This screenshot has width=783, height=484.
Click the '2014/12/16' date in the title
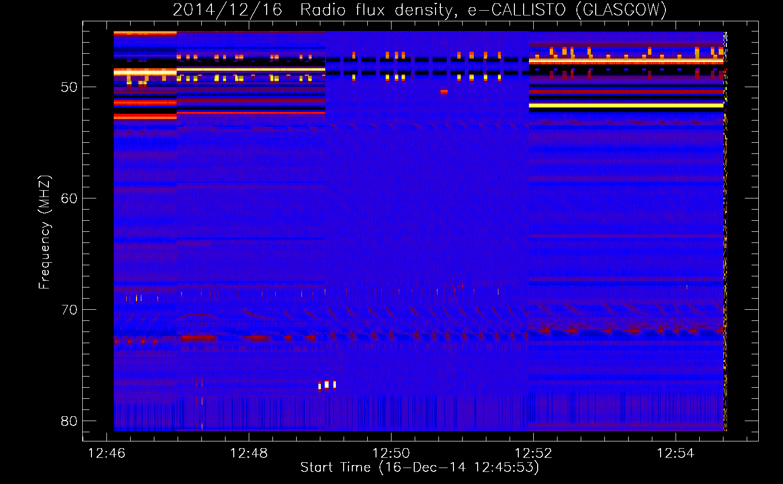[x=227, y=10]
